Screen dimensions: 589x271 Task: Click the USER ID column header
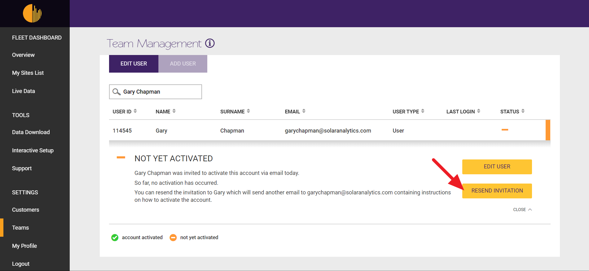(x=122, y=112)
